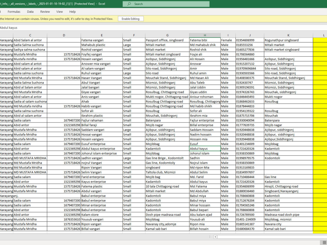Select cell 'Abdul kayus enterprise'

[102, 149]
